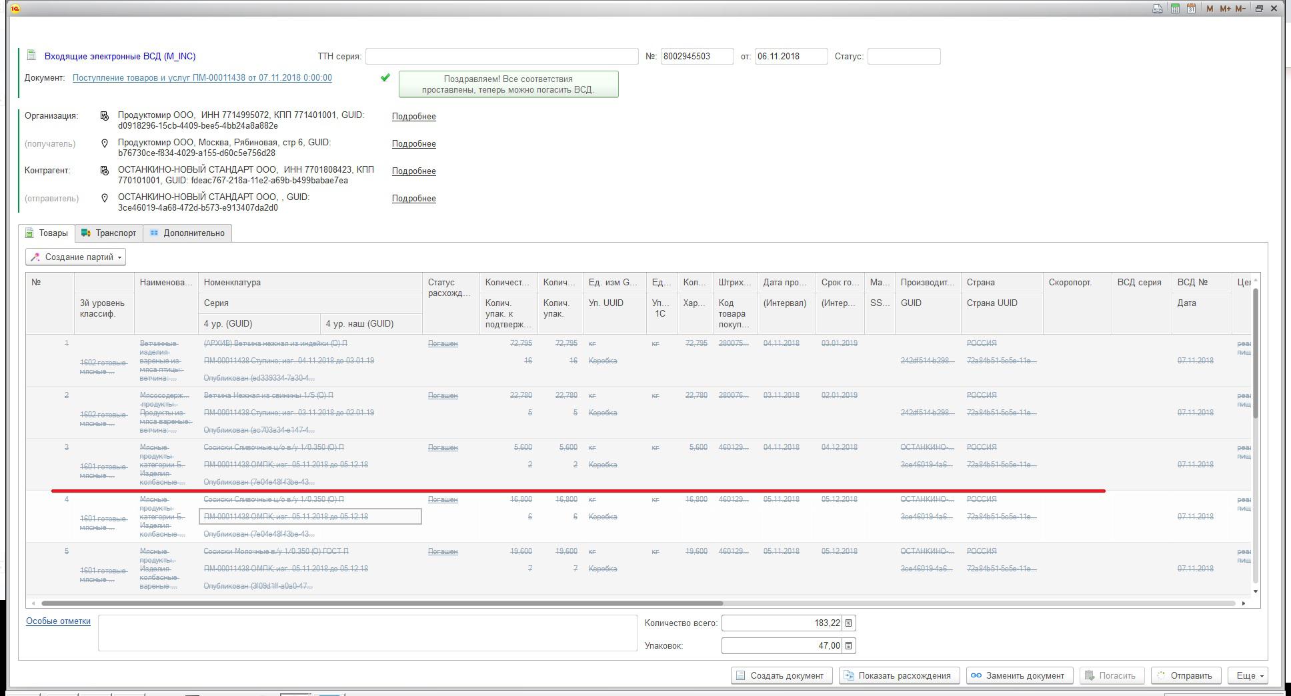Image resolution: width=1291 pixels, height=696 pixels.
Task: Click the ВСД № column header
Action: (1202, 282)
